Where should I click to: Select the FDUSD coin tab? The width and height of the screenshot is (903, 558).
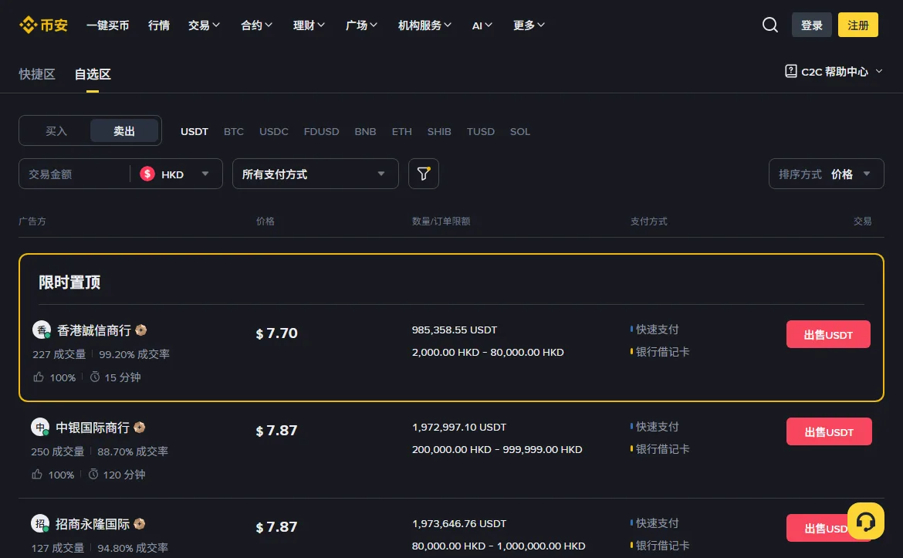321,131
